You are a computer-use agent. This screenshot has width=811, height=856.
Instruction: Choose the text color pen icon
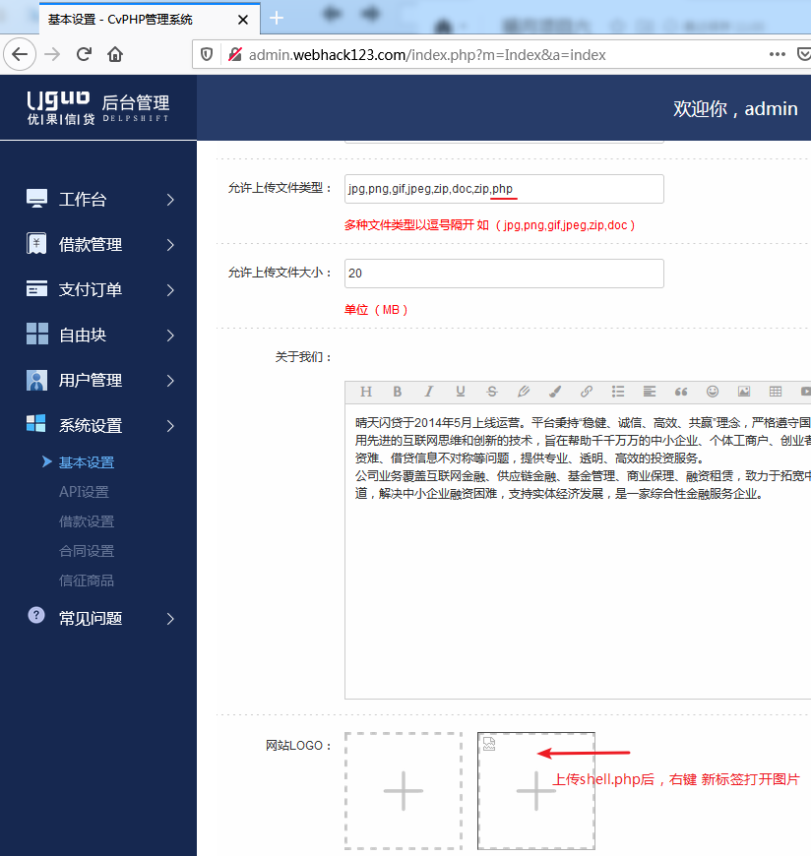point(524,392)
